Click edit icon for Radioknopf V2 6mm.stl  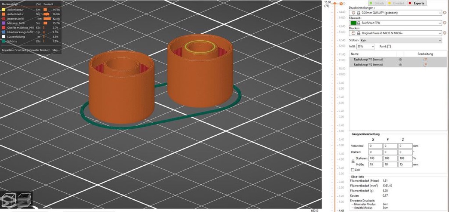pyautogui.click(x=425, y=65)
